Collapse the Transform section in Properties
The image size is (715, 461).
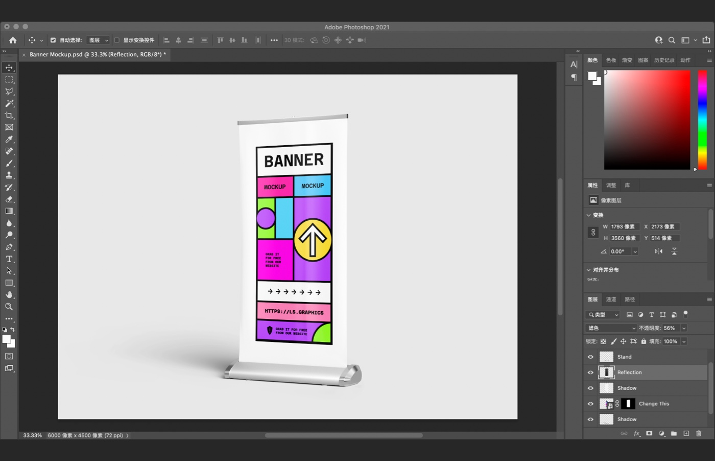click(x=589, y=215)
